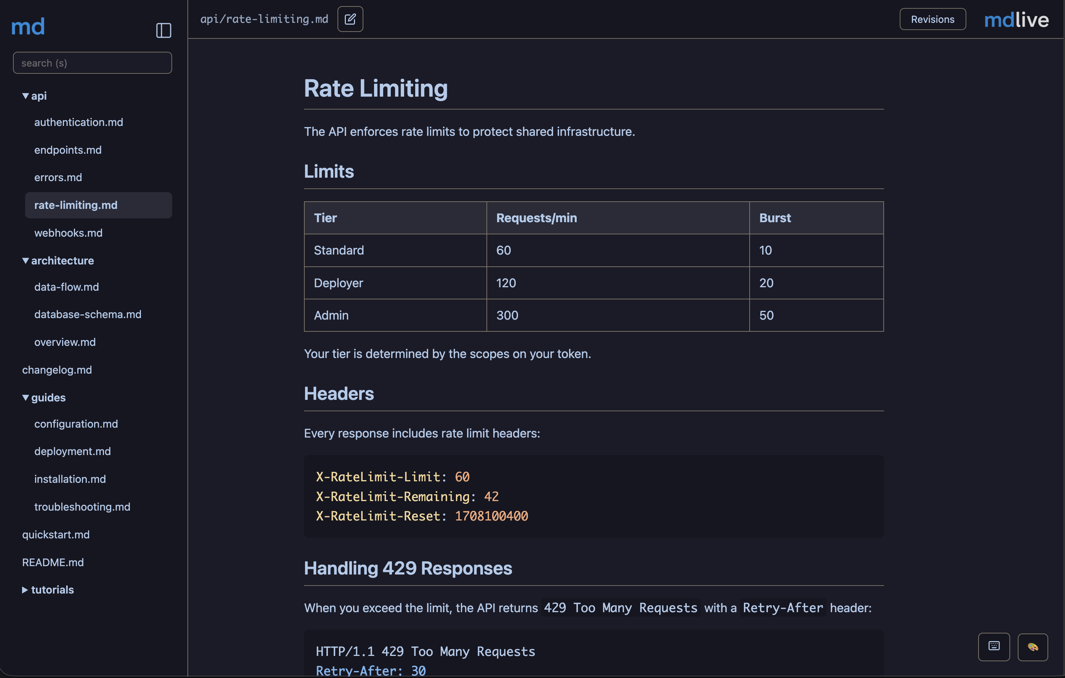Open installation.md guide
The height and width of the screenshot is (678, 1065).
click(70, 479)
